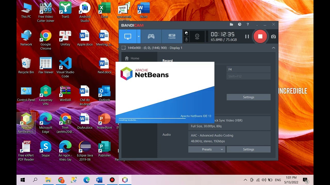Click Settings button below the hotkey fields
330x185 pixels.
click(249, 97)
